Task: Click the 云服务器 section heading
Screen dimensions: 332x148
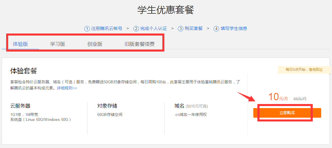Action: [20, 106]
